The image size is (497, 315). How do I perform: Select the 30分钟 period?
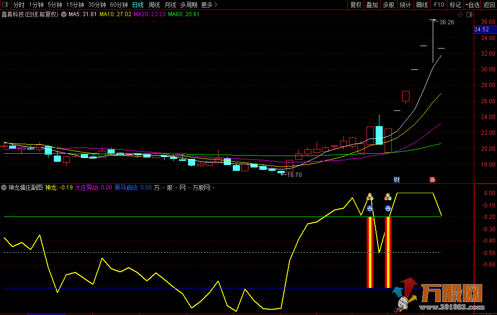pos(97,5)
